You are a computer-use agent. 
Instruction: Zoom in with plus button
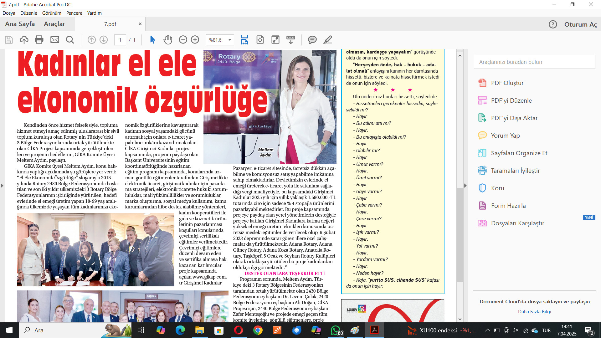195,40
